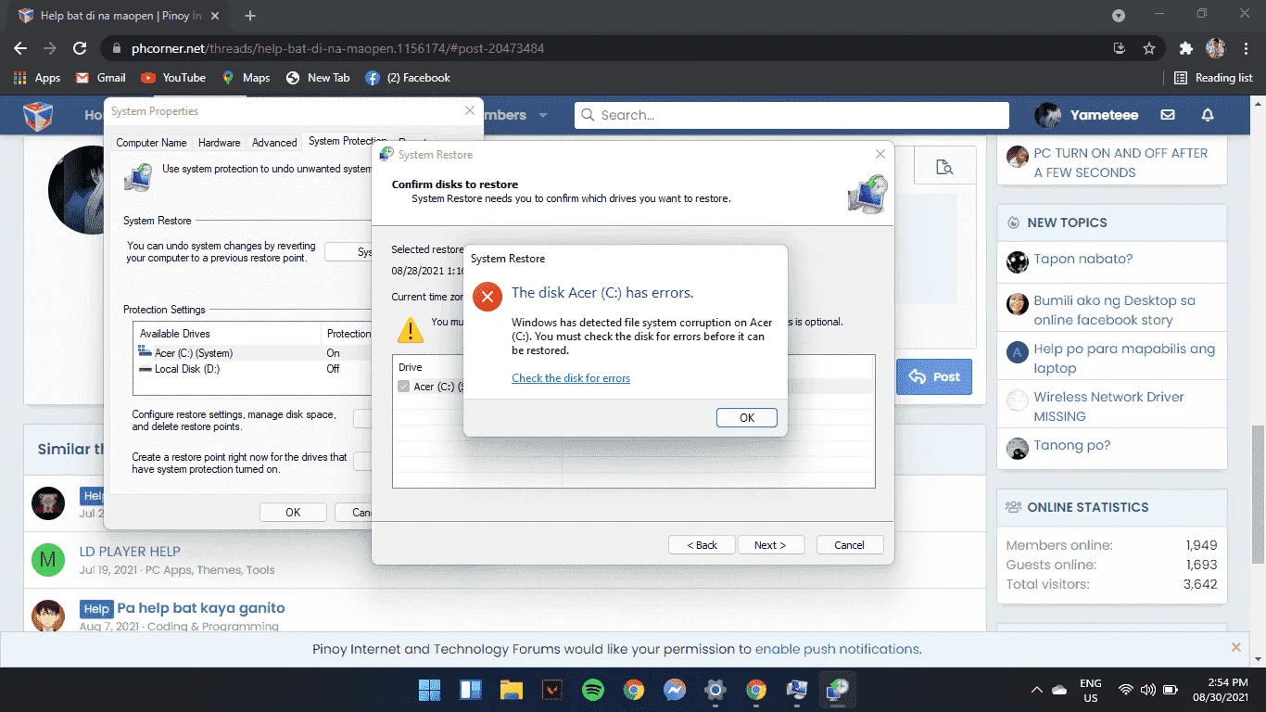Click the Back button in System Restore wizard

click(702, 545)
